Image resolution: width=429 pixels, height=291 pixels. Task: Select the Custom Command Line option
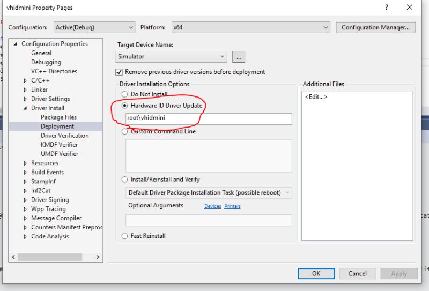coord(124,131)
